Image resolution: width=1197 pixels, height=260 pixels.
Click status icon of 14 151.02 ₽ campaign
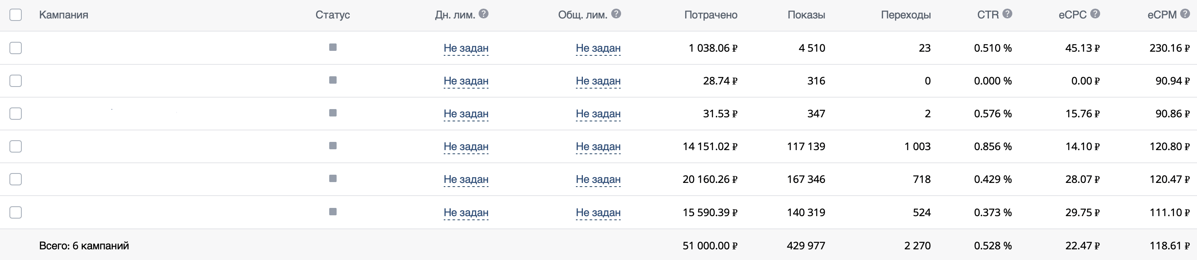(x=333, y=146)
